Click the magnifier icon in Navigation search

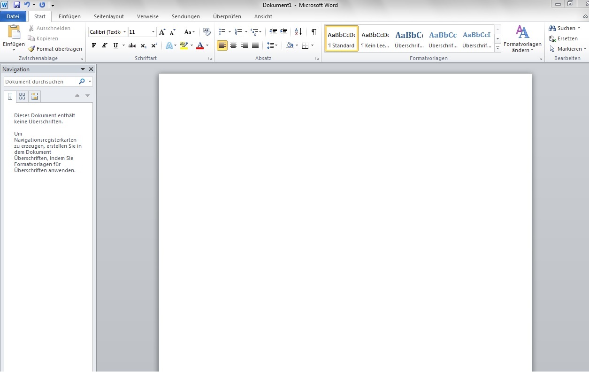coord(82,82)
